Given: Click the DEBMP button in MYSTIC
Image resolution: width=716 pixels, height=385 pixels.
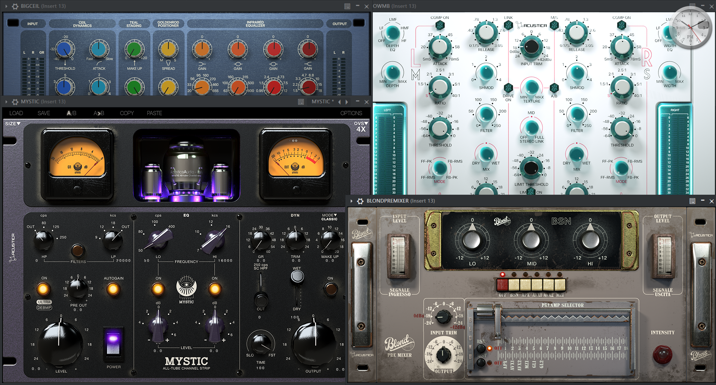Looking at the screenshot, I should [x=44, y=308].
